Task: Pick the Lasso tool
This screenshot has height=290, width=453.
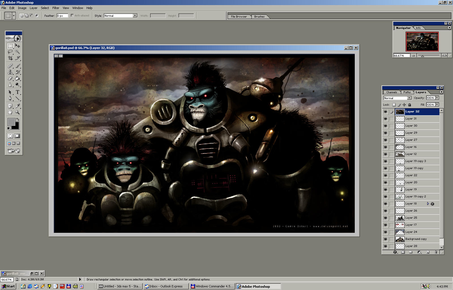Action: pyautogui.click(x=10, y=52)
